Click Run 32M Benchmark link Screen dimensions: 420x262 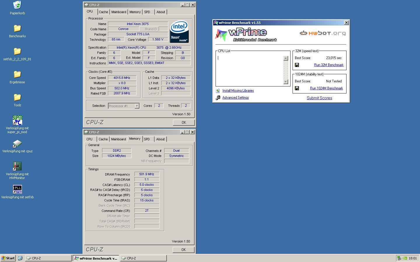[329, 65]
